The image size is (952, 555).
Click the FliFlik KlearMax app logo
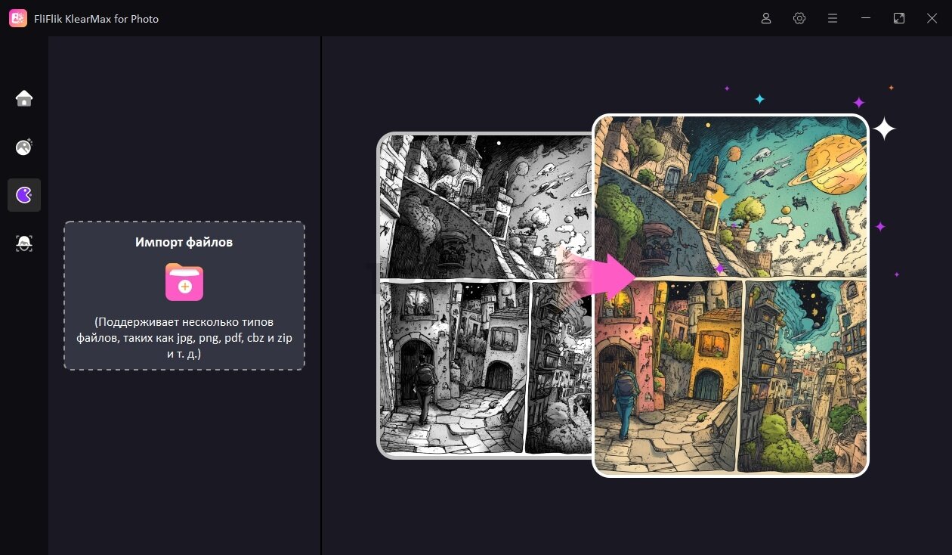pyautogui.click(x=18, y=18)
